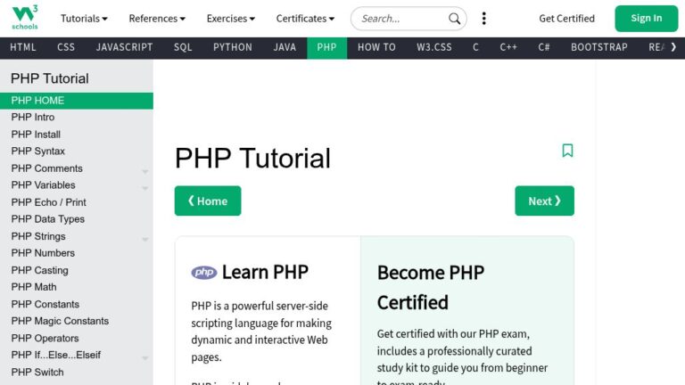Go to the W3.CSS topic tab
This screenshot has width=685, height=385.
434,47
